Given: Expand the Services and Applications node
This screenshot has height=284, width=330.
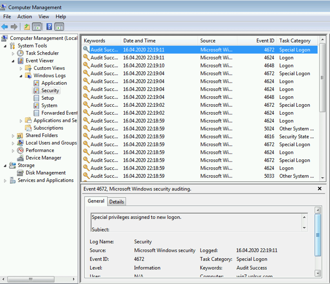Looking at the screenshot, I should 5,181.
